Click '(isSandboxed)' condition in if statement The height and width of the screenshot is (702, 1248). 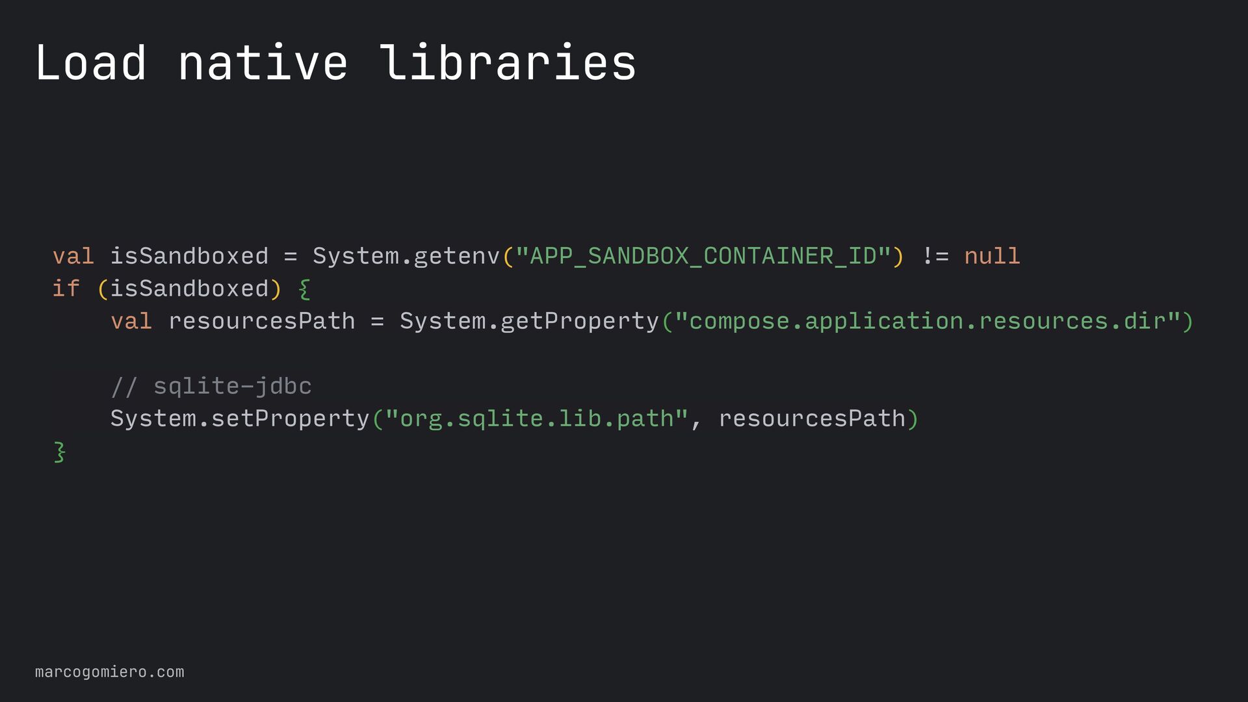(x=189, y=289)
